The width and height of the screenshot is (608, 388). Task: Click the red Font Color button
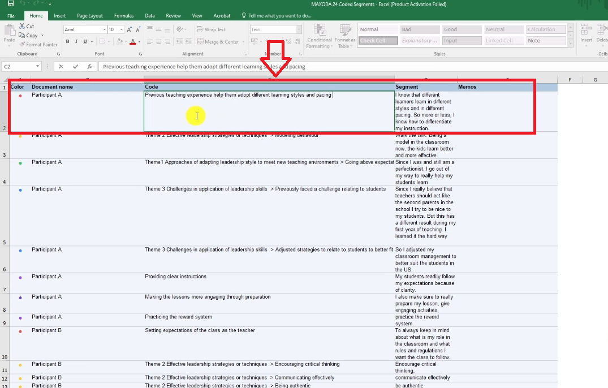[x=132, y=41]
